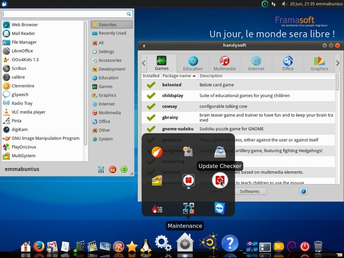Toggle the installed checkmark for gbrainy

151,117
